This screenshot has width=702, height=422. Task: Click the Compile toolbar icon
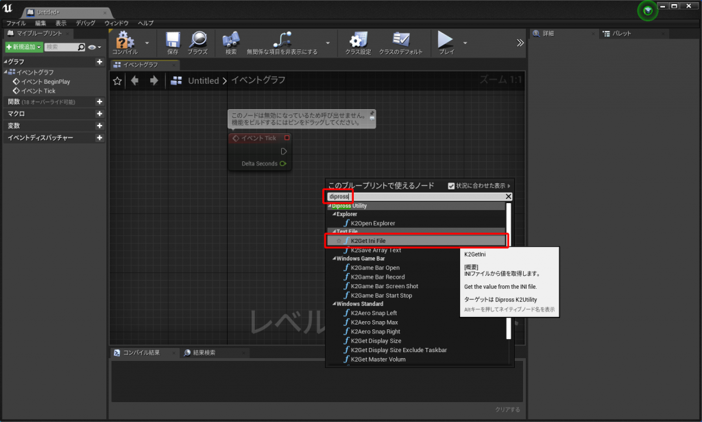(125, 40)
